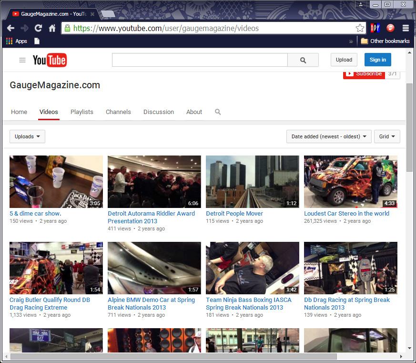Open the Chrome menu icon
The height and width of the screenshot is (363, 416).
coord(406,28)
